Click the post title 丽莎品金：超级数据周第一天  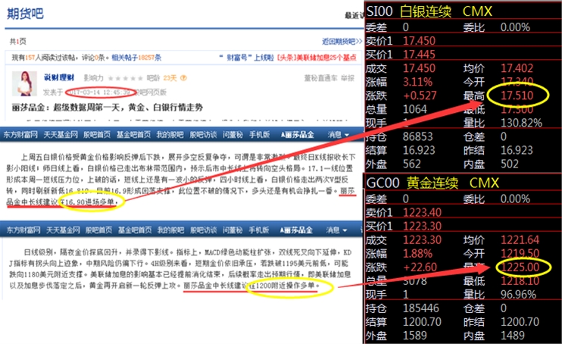point(107,108)
